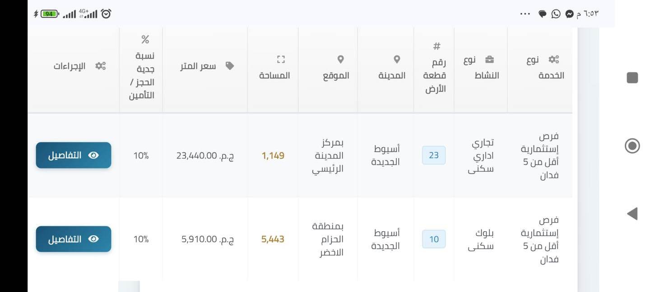The height and width of the screenshot is (292, 650).
Task: Select the المدينة column header
Action: click(392, 75)
